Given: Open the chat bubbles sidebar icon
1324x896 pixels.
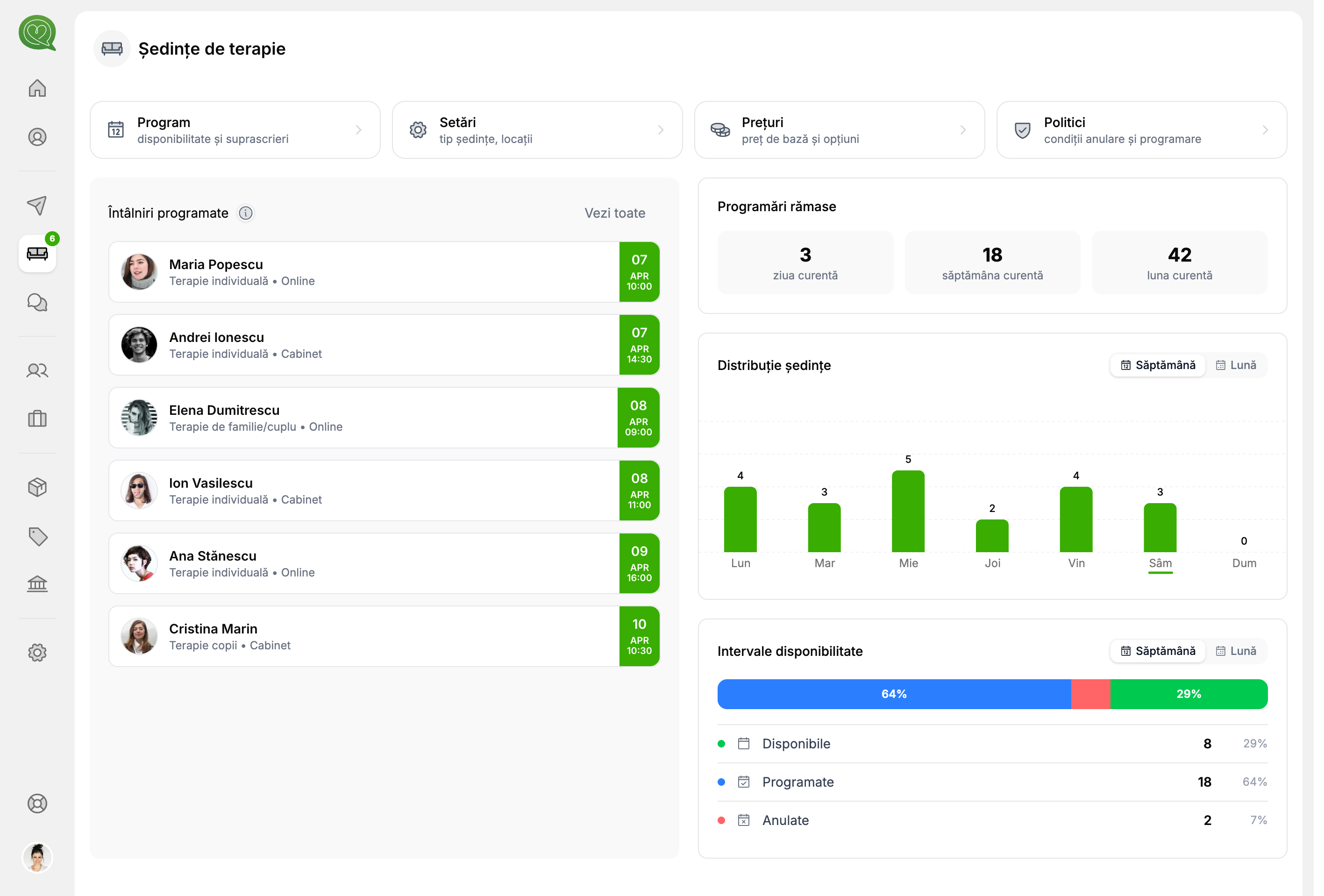Looking at the screenshot, I should tap(37, 302).
